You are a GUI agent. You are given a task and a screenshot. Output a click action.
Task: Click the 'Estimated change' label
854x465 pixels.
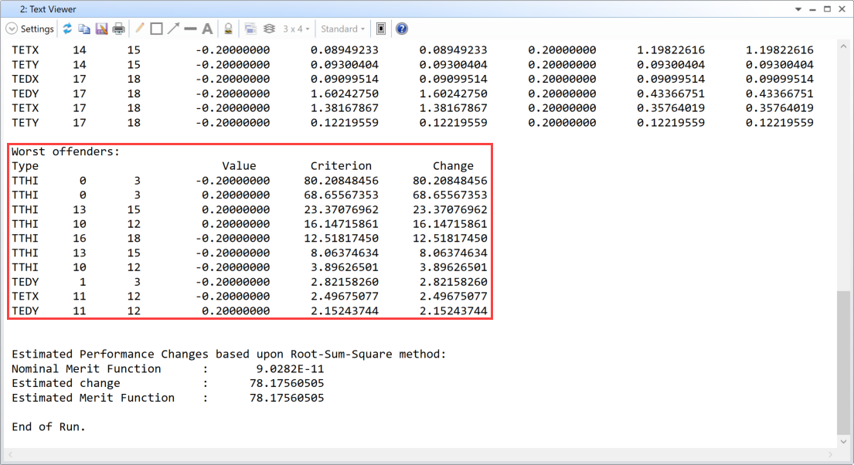(x=66, y=383)
